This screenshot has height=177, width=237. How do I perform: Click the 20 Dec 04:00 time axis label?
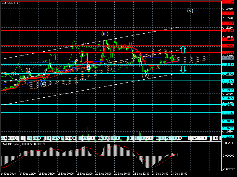tap(103, 174)
